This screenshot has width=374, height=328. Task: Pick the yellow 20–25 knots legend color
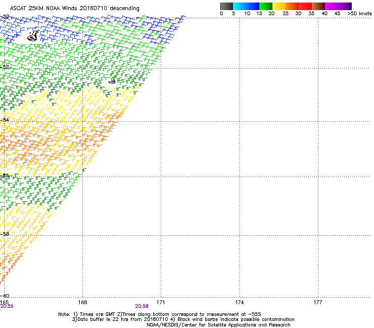click(x=279, y=6)
